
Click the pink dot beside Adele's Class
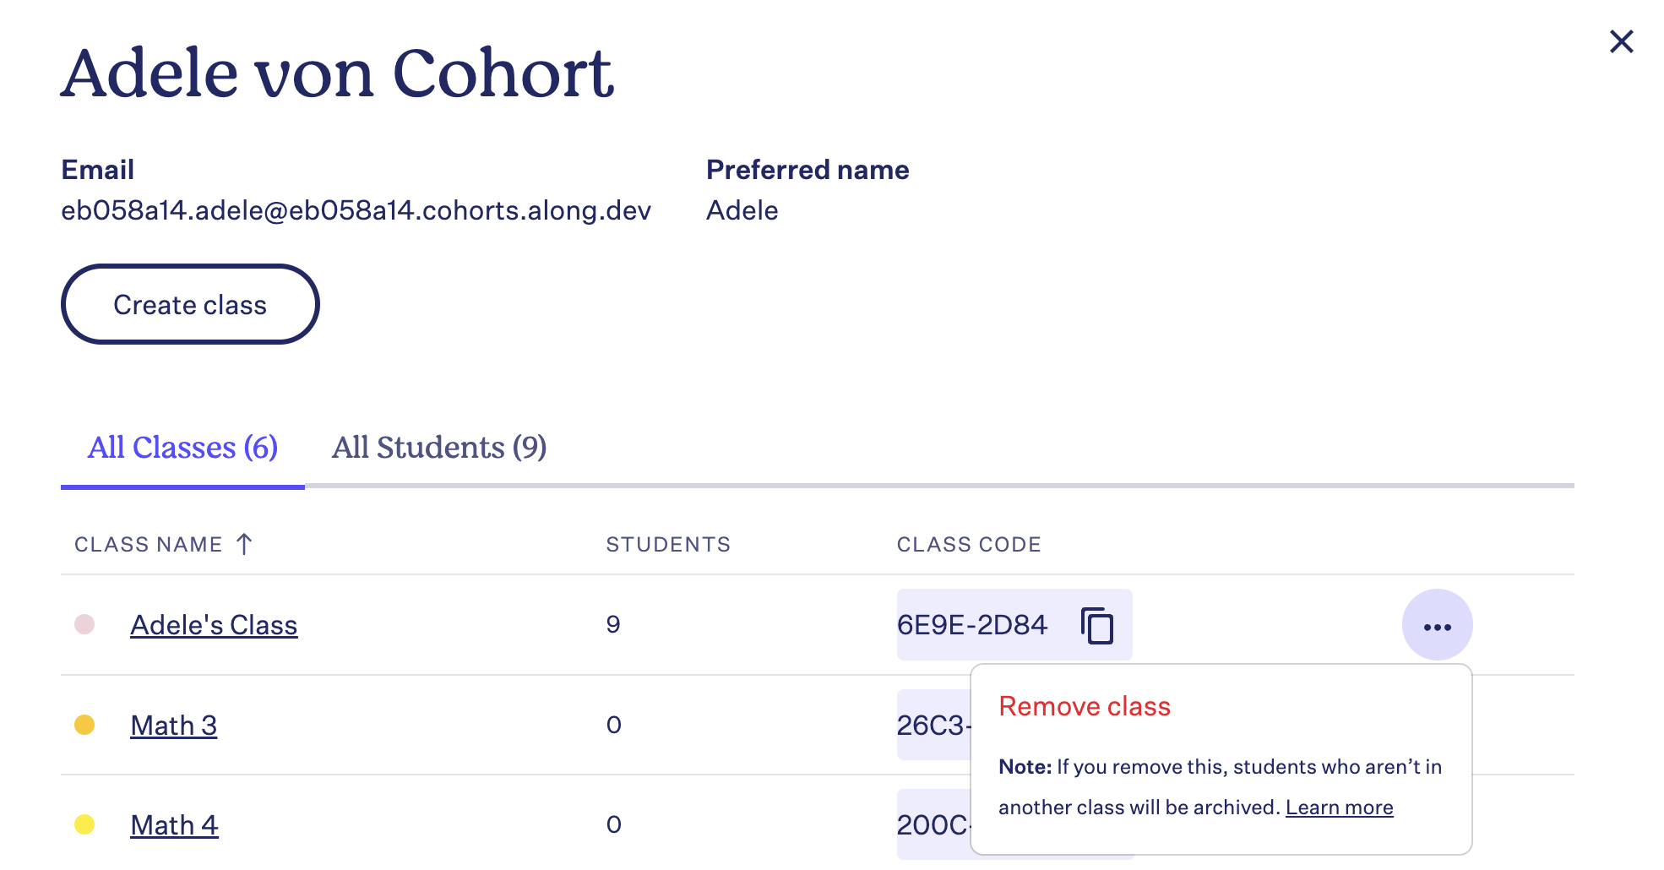(84, 624)
